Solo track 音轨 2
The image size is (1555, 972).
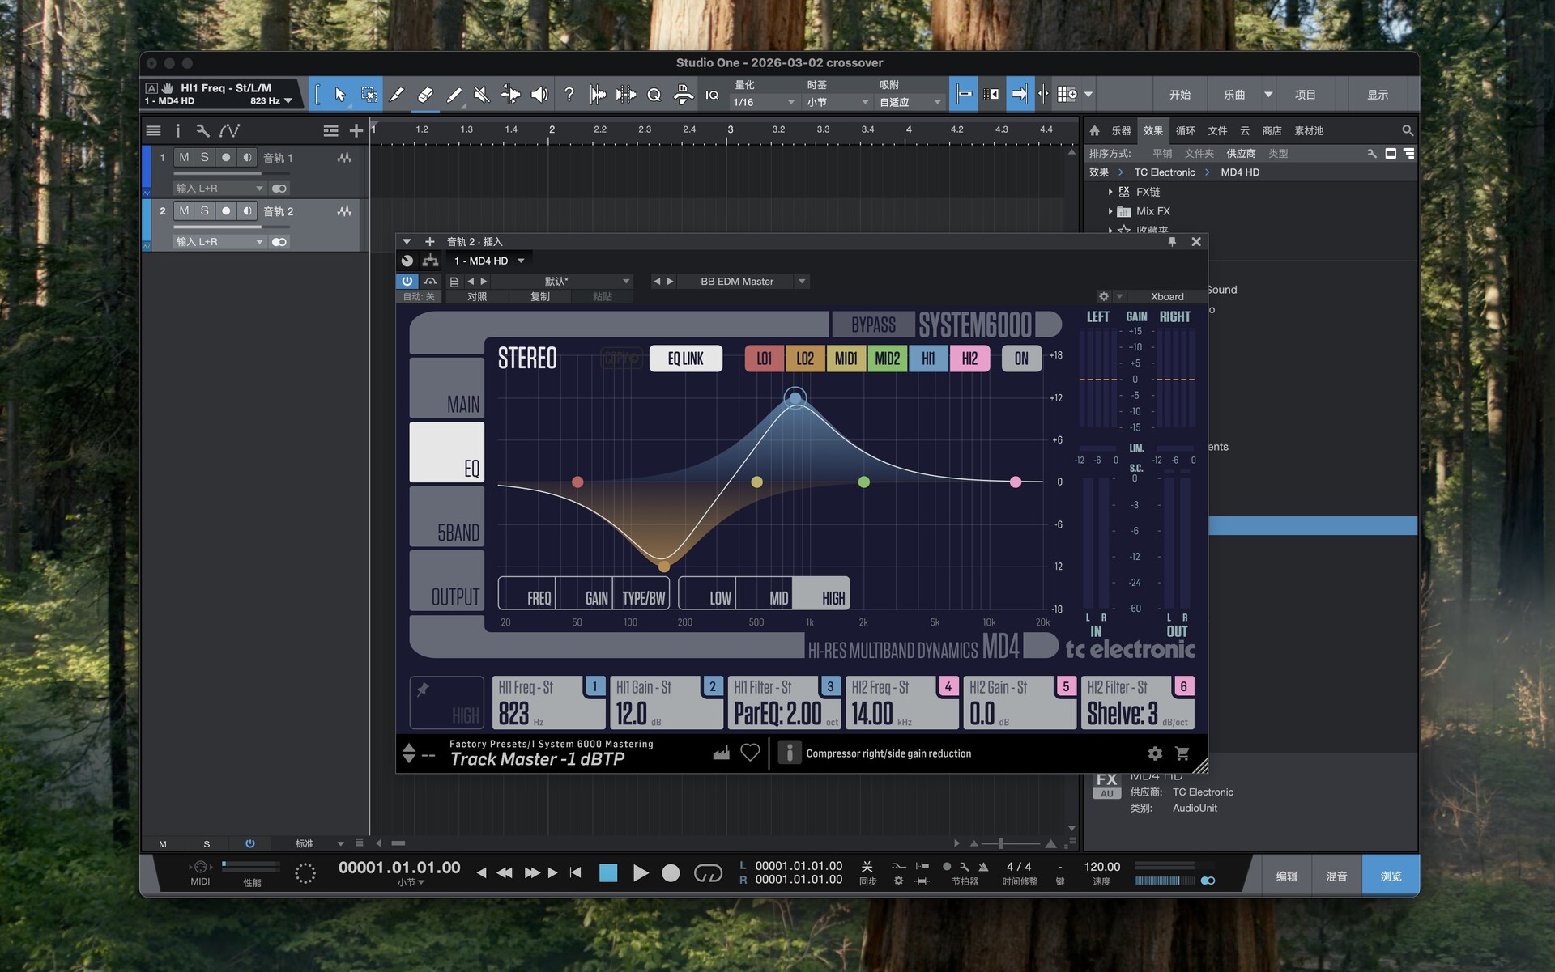205,210
